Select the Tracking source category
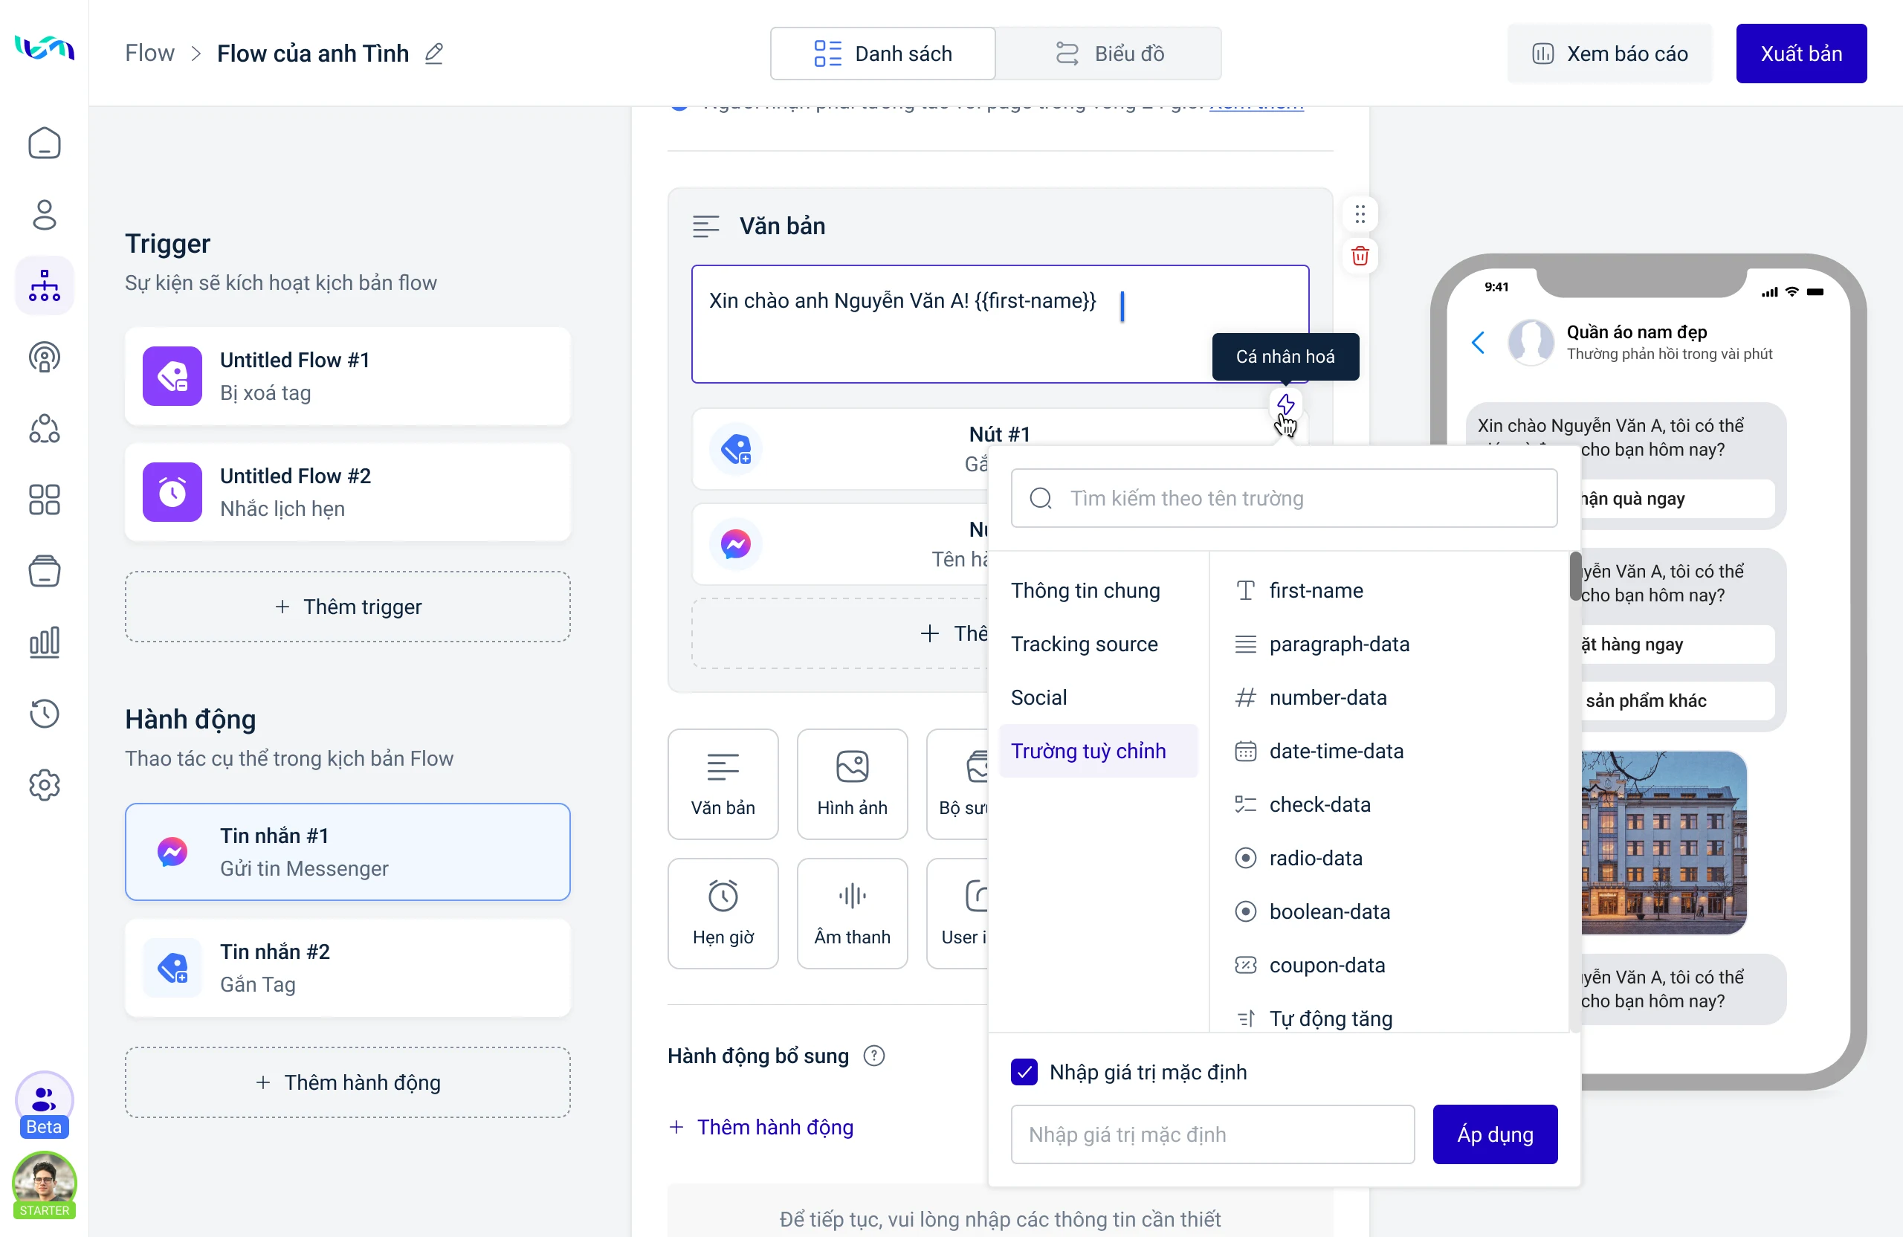The height and width of the screenshot is (1237, 1903). (1083, 644)
